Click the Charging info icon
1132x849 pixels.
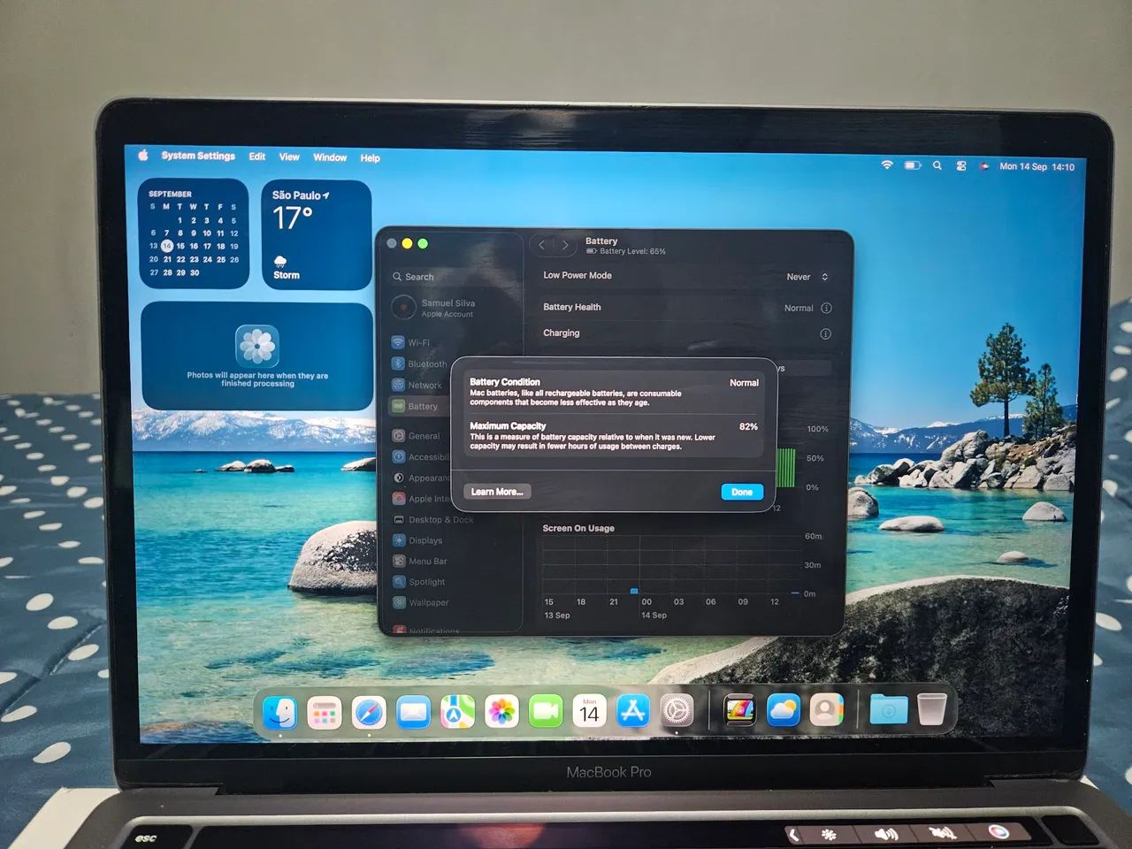pyautogui.click(x=825, y=333)
